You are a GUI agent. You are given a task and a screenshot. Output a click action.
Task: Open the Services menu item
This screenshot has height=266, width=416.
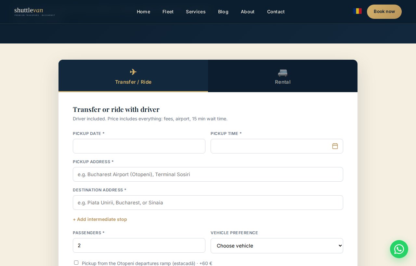196,12
